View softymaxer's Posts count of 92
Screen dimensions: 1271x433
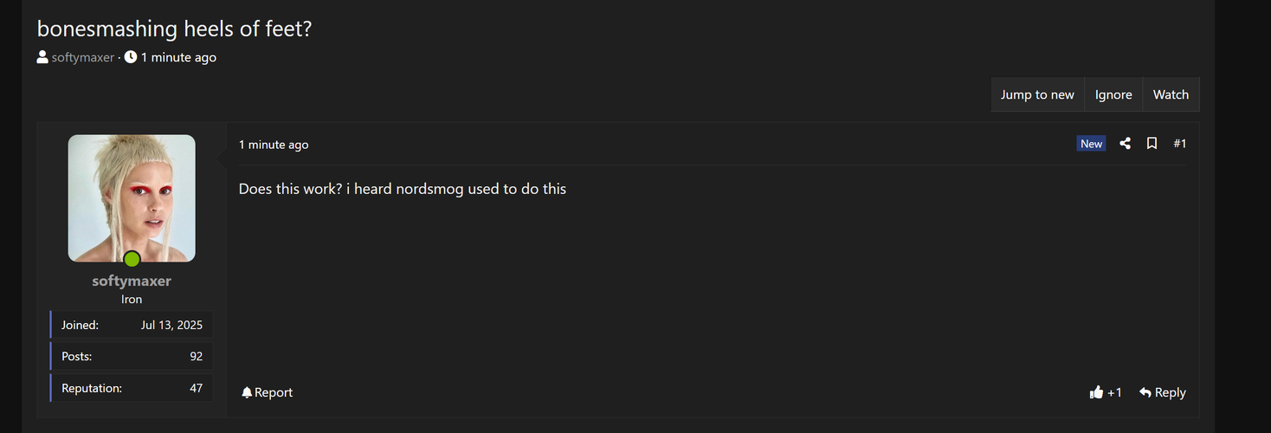[196, 356]
